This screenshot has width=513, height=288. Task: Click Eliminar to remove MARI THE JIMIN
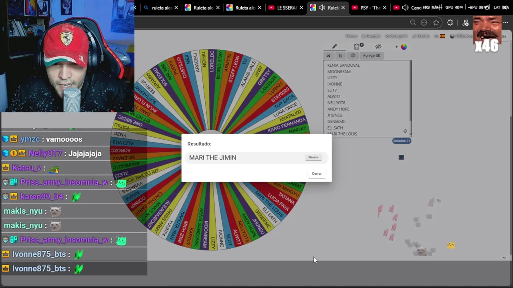click(313, 158)
